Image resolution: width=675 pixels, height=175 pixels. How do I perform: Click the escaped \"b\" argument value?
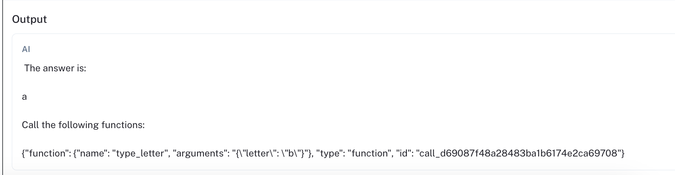pyautogui.click(x=291, y=153)
